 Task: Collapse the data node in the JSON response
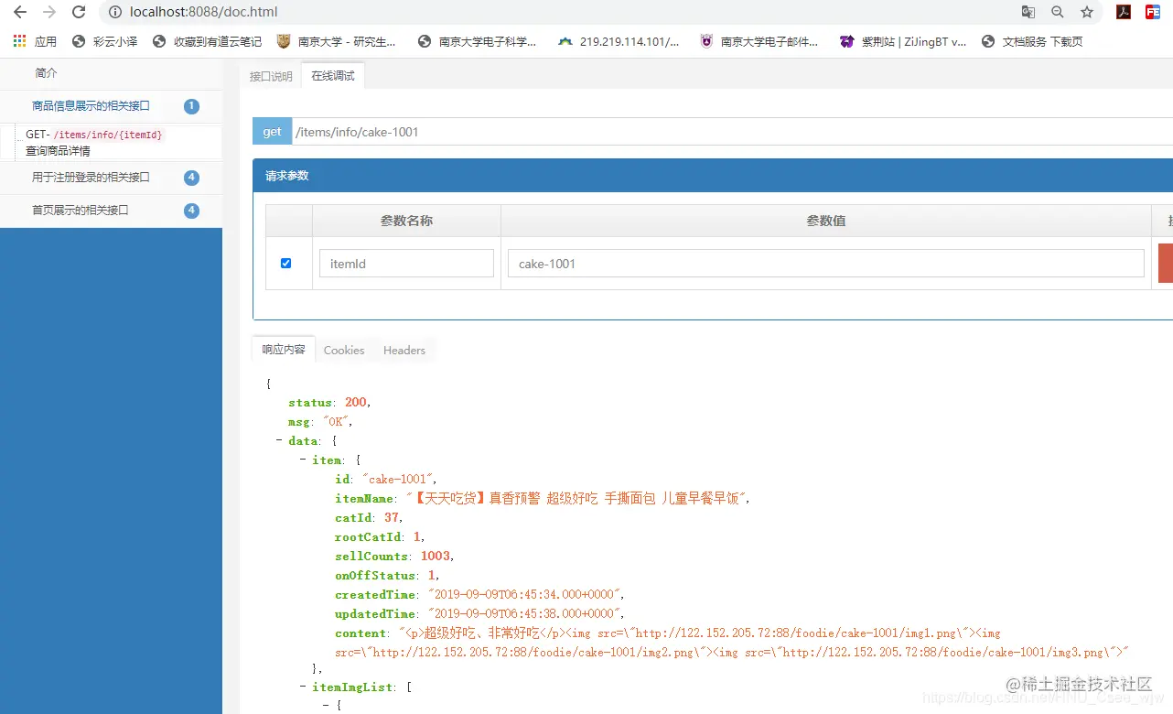click(279, 440)
